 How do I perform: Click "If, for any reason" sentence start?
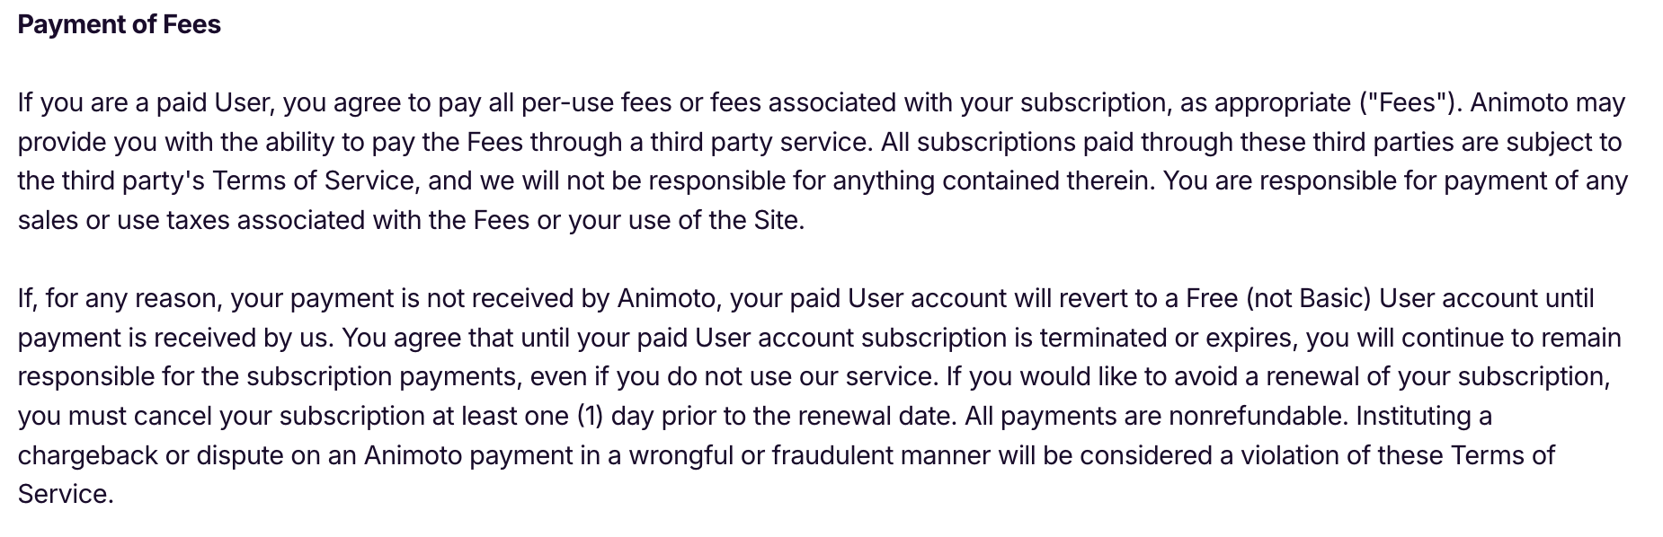point(120,299)
